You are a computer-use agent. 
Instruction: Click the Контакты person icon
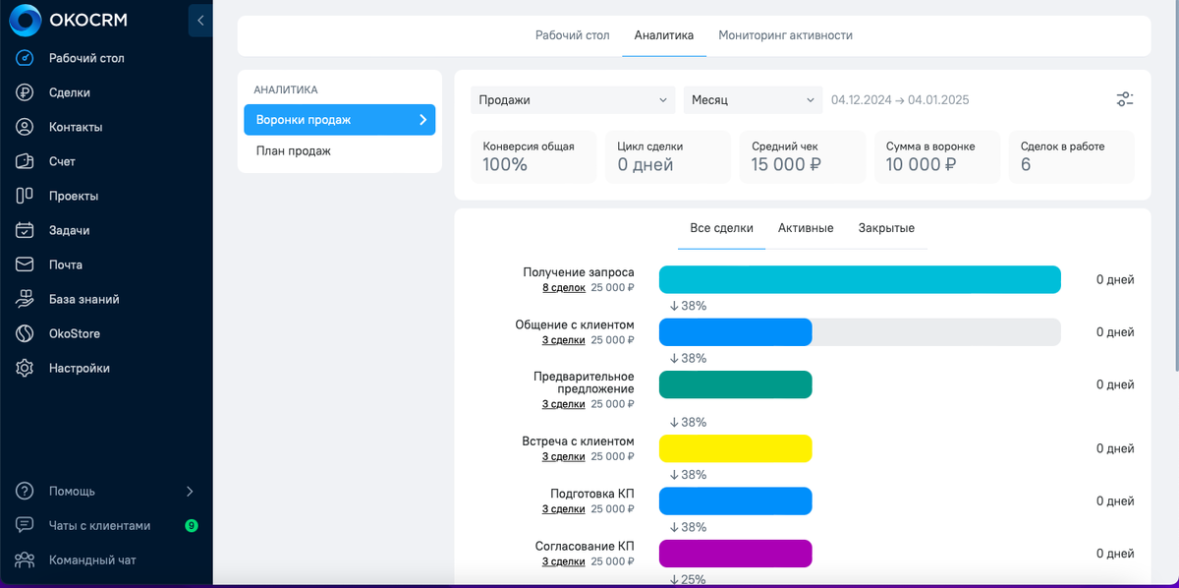(26, 127)
